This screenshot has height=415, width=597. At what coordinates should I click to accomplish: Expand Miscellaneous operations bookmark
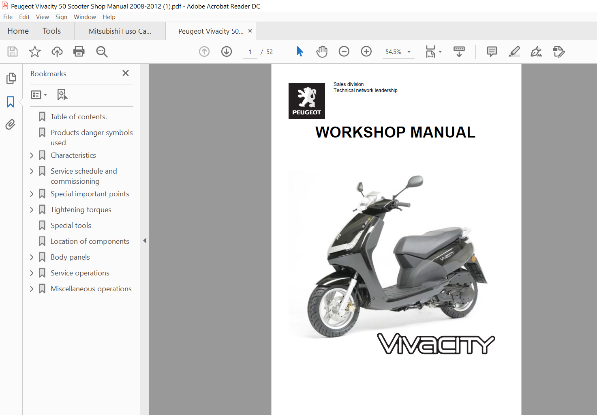(x=32, y=289)
